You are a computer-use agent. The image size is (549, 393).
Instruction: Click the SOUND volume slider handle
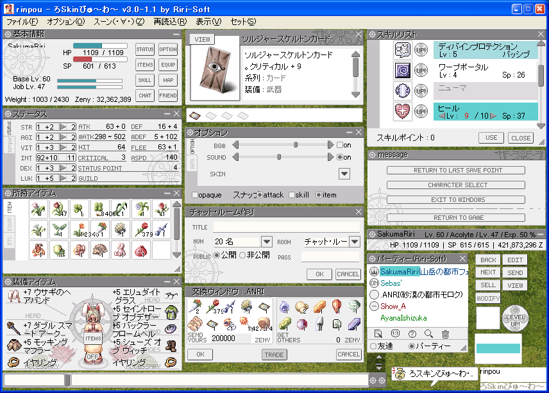coord(279,157)
